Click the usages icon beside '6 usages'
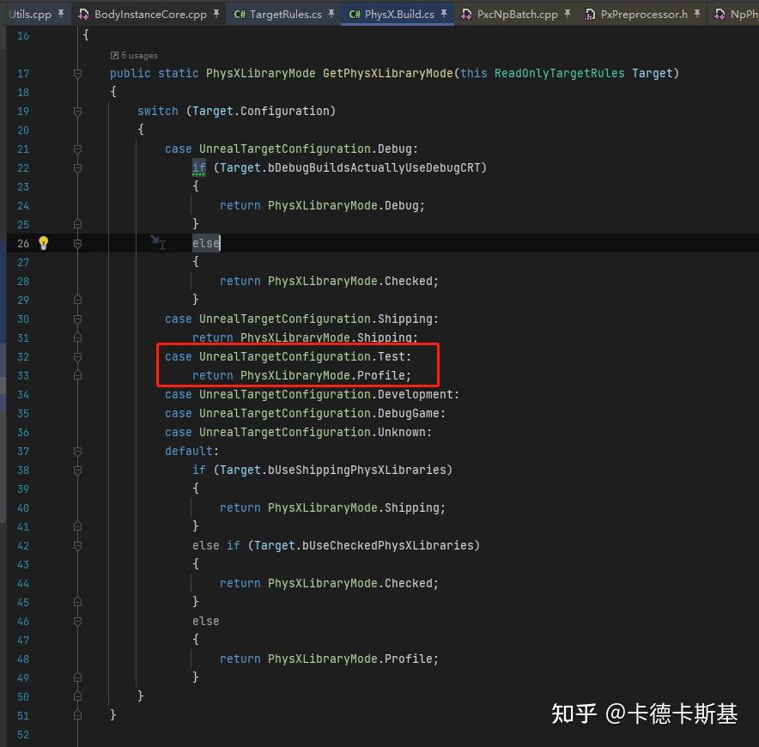Viewport: 759px width, 747px height. click(114, 55)
